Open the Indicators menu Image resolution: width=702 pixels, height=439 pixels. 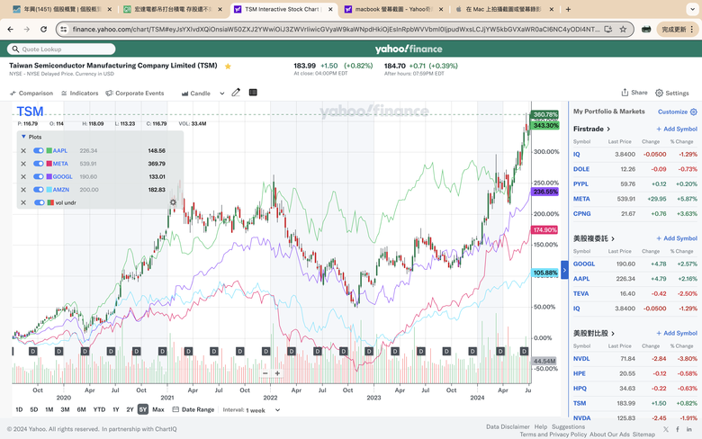[x=80, y=93]
